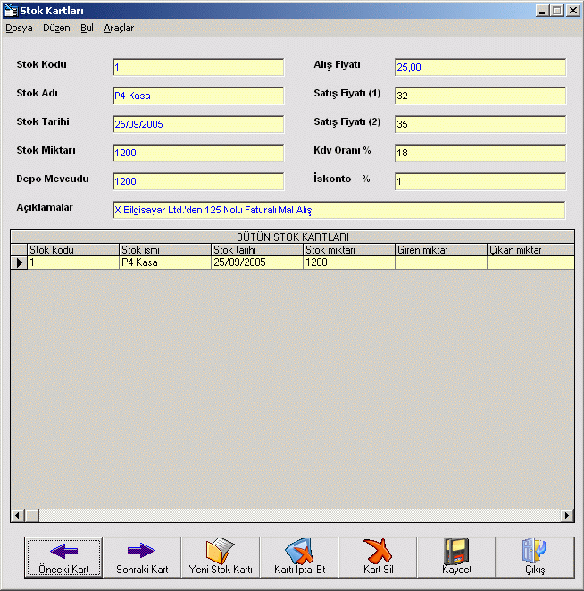Click the grid's right scroll arrow

[567, 516]
